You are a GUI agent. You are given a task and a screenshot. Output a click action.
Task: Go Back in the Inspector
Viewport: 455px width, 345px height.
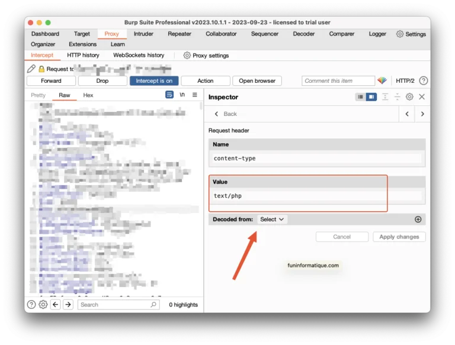[226, 114]
